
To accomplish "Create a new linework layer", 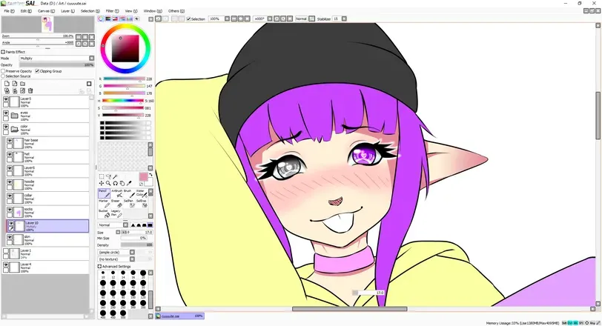I will 15,84.
